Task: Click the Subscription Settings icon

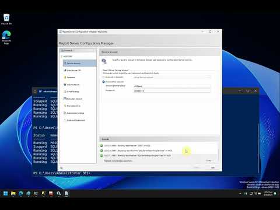Action: 65,113
